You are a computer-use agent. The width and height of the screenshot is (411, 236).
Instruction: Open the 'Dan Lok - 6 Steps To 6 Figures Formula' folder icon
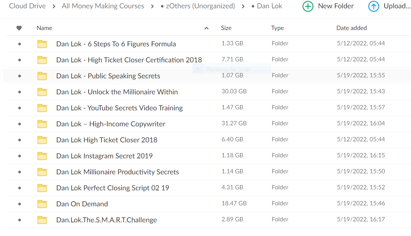pyautogui.click(x=42, y=44)
